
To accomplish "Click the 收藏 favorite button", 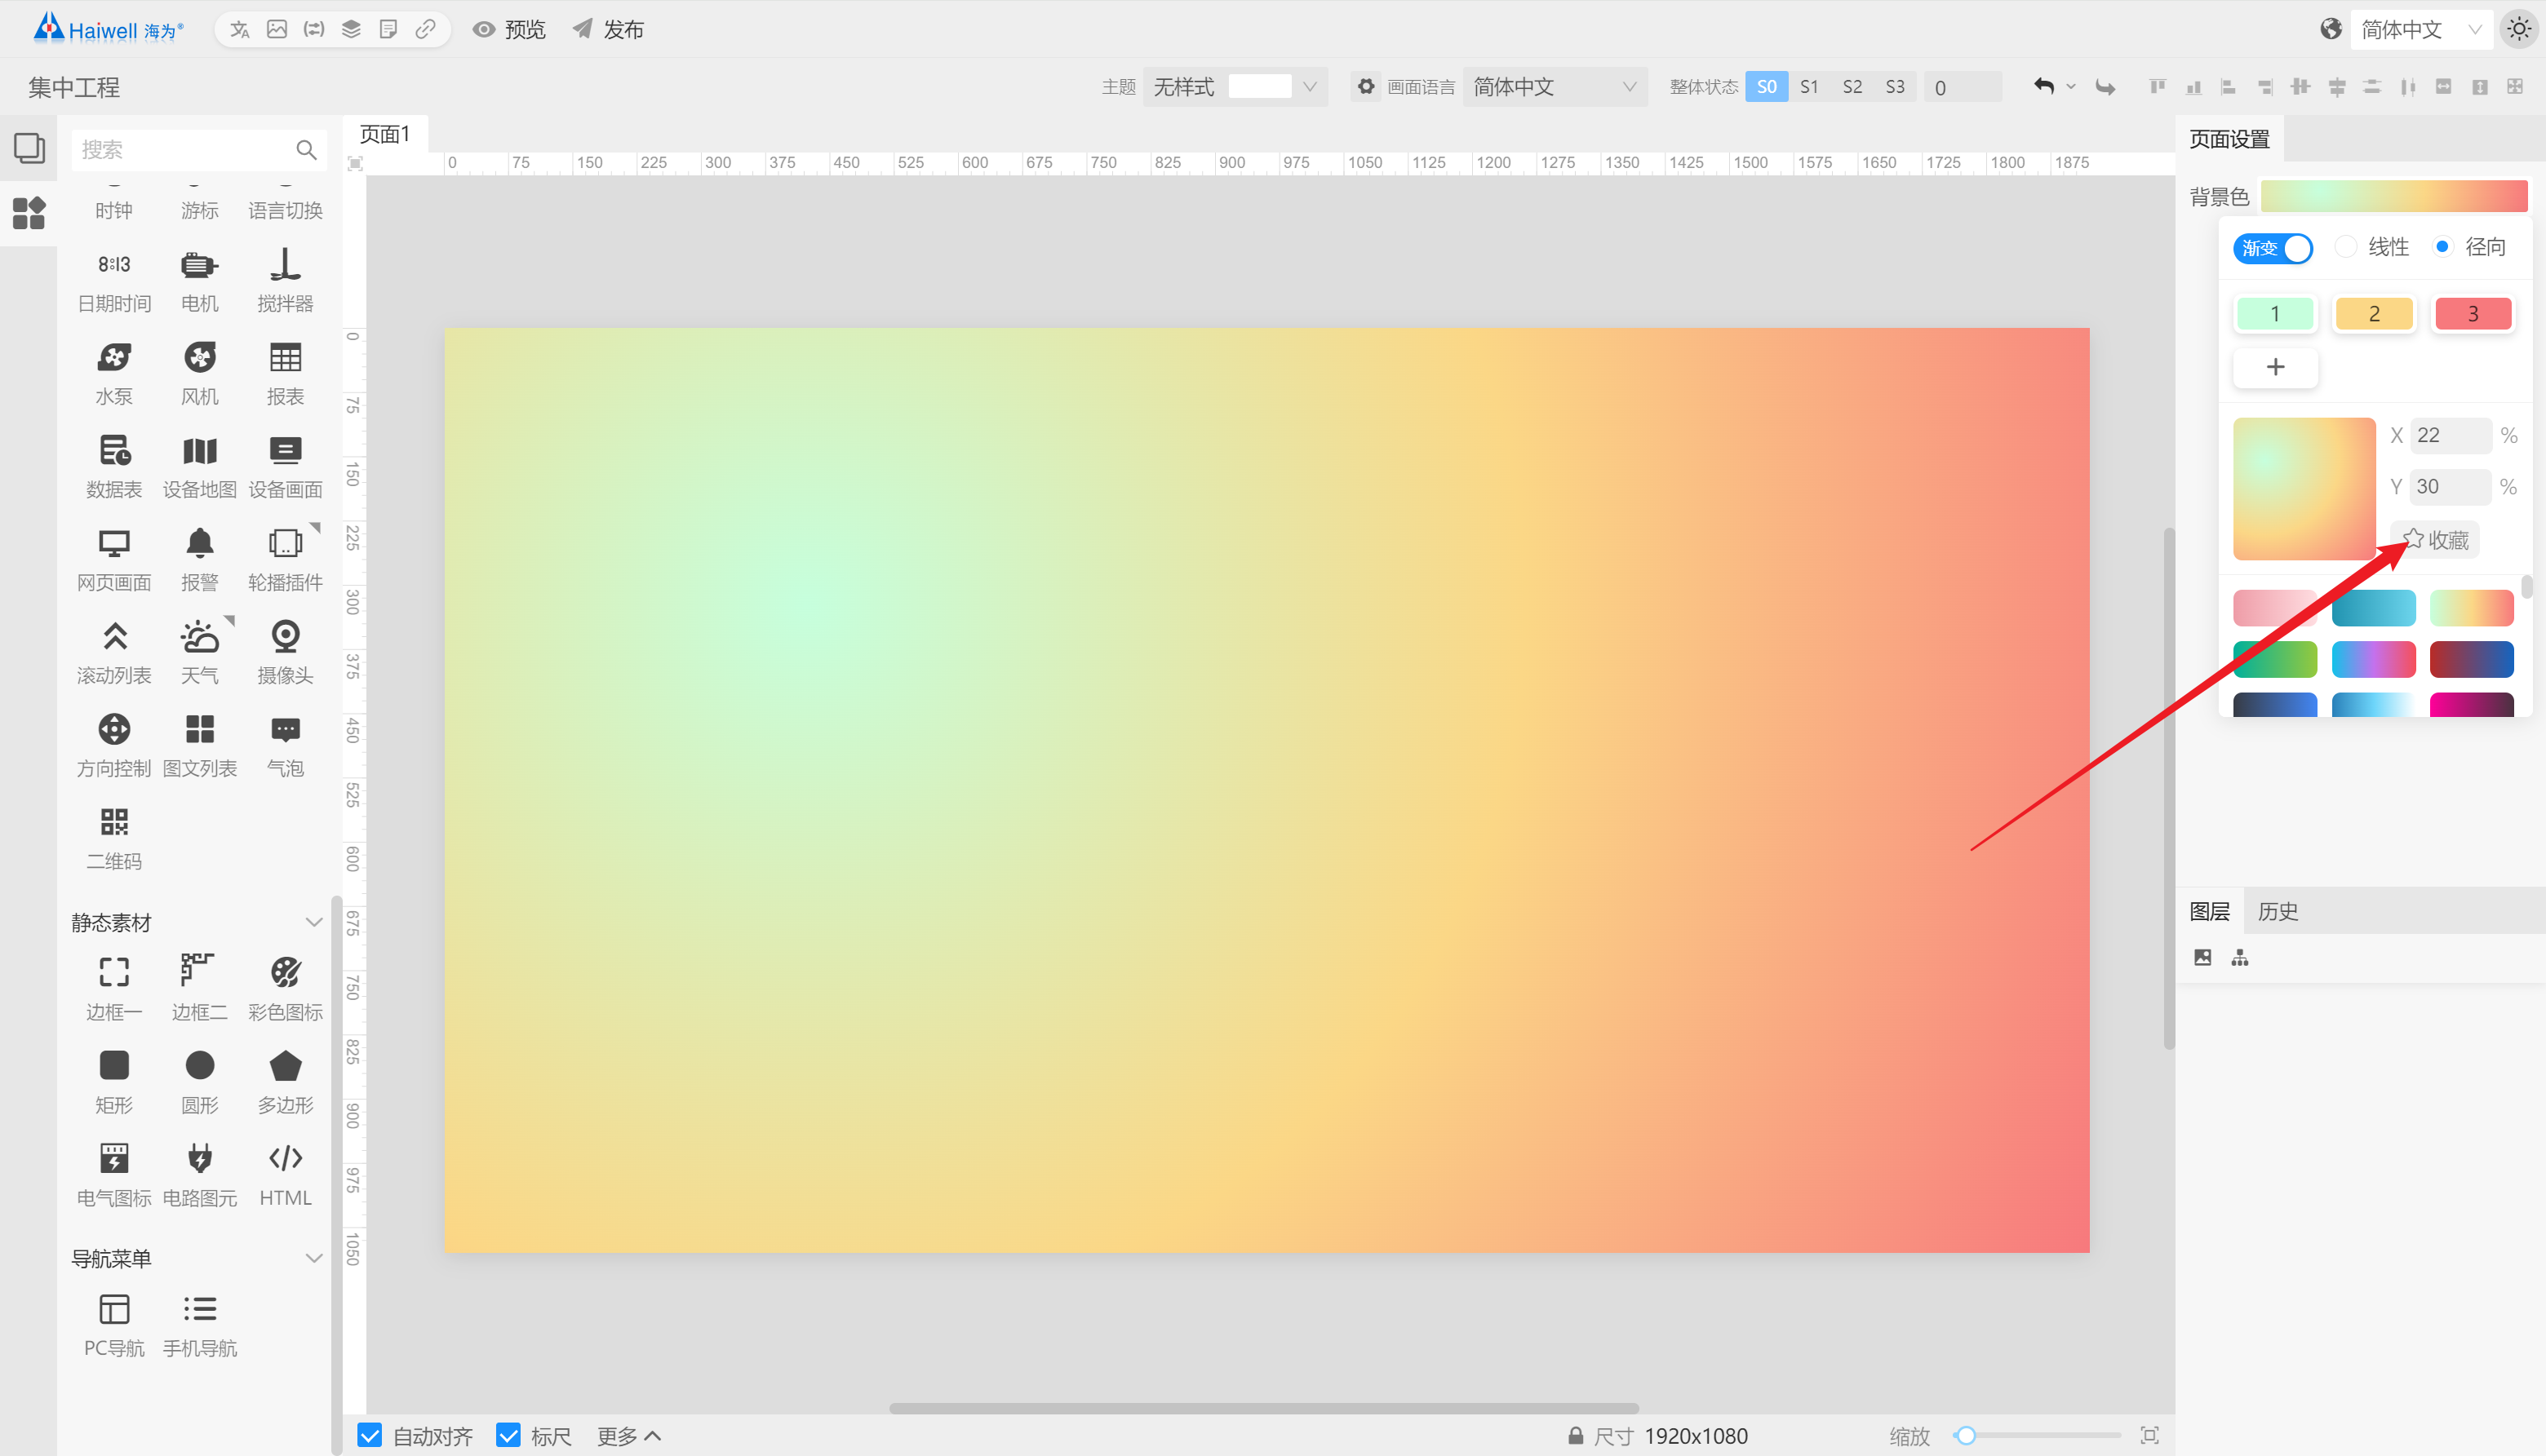I will tap(2435, 540).
